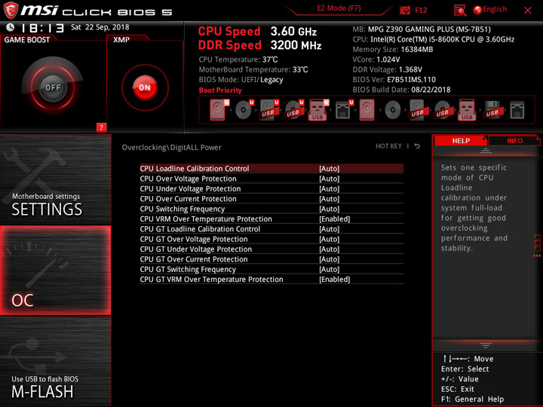
Task: Open CPU Over Voltage Protection Auto value
Action: 329,179
